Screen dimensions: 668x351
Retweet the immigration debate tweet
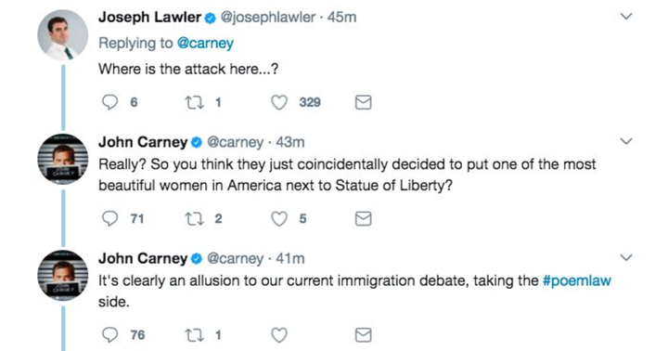[194, 335]
